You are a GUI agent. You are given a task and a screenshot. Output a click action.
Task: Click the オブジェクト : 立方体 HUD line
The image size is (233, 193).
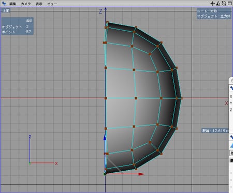point(214,16)
